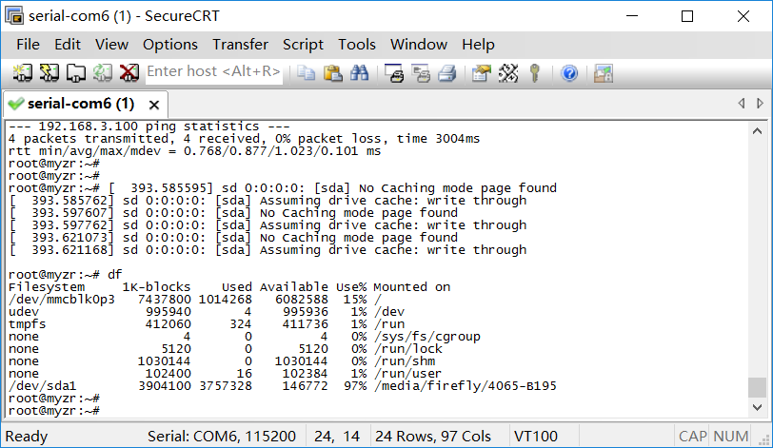
Task: Click the 'rtt min/avg/max/mdev' line
Action: pos(195,151)
